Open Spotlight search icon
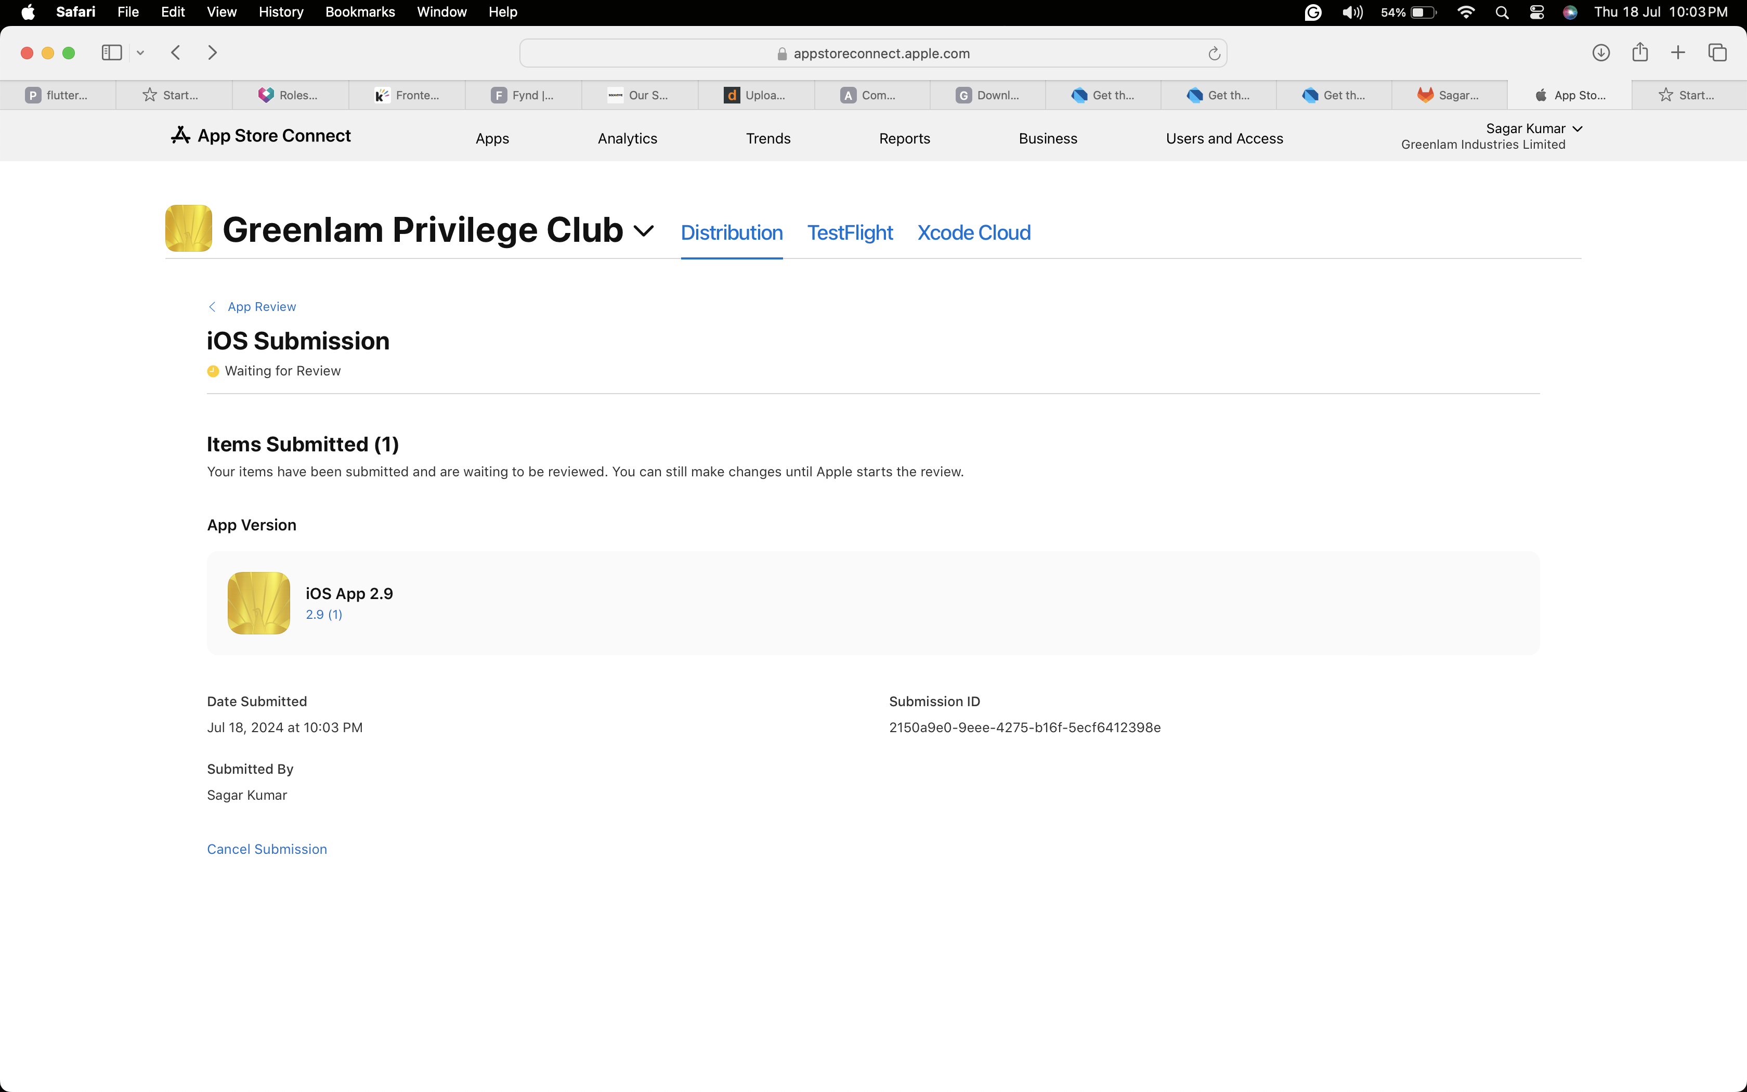The image size is (1747, 1092). [1502, 12]
